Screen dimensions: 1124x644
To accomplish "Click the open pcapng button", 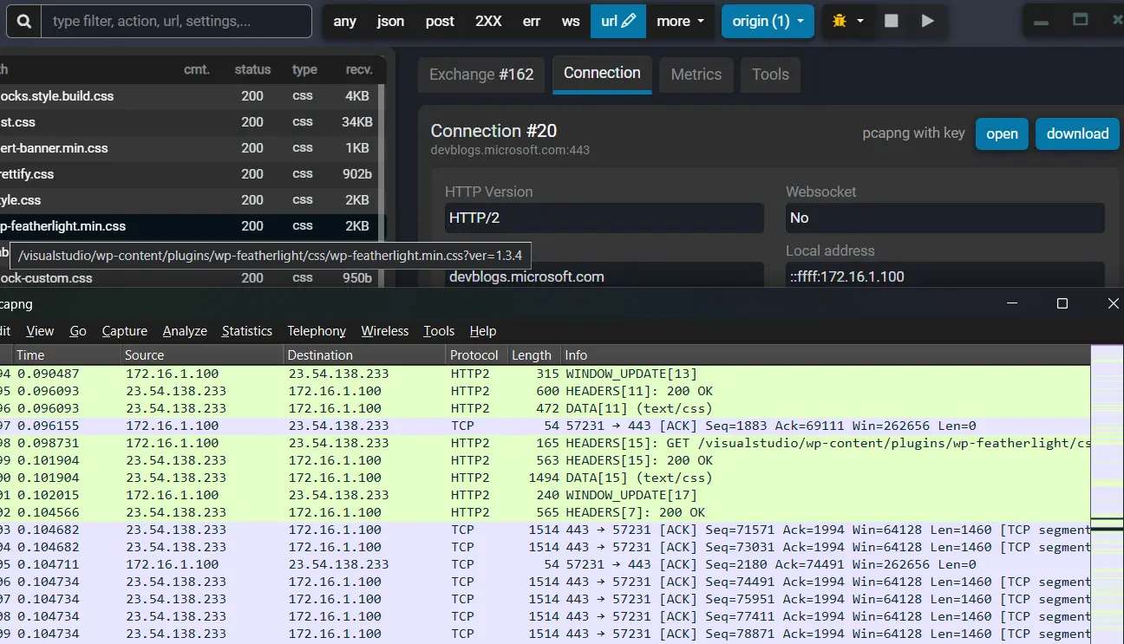I will pyautogui.click(x=1002, y=133).
